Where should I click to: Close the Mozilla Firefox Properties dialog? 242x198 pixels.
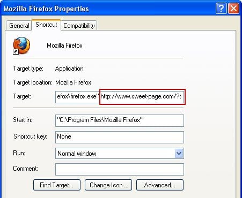click(x=233, y=9)
